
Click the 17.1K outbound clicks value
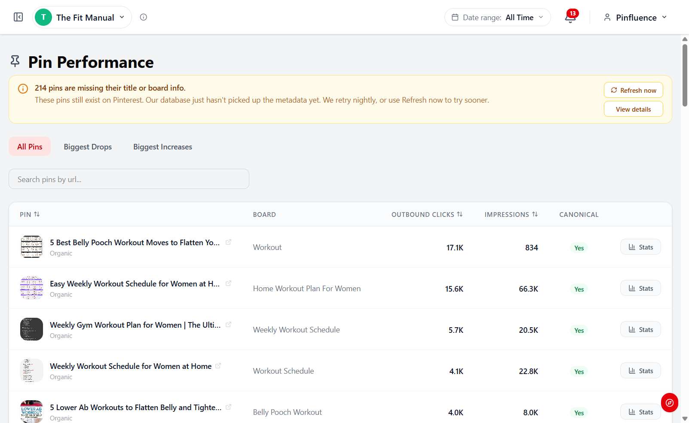pos(455,248)
